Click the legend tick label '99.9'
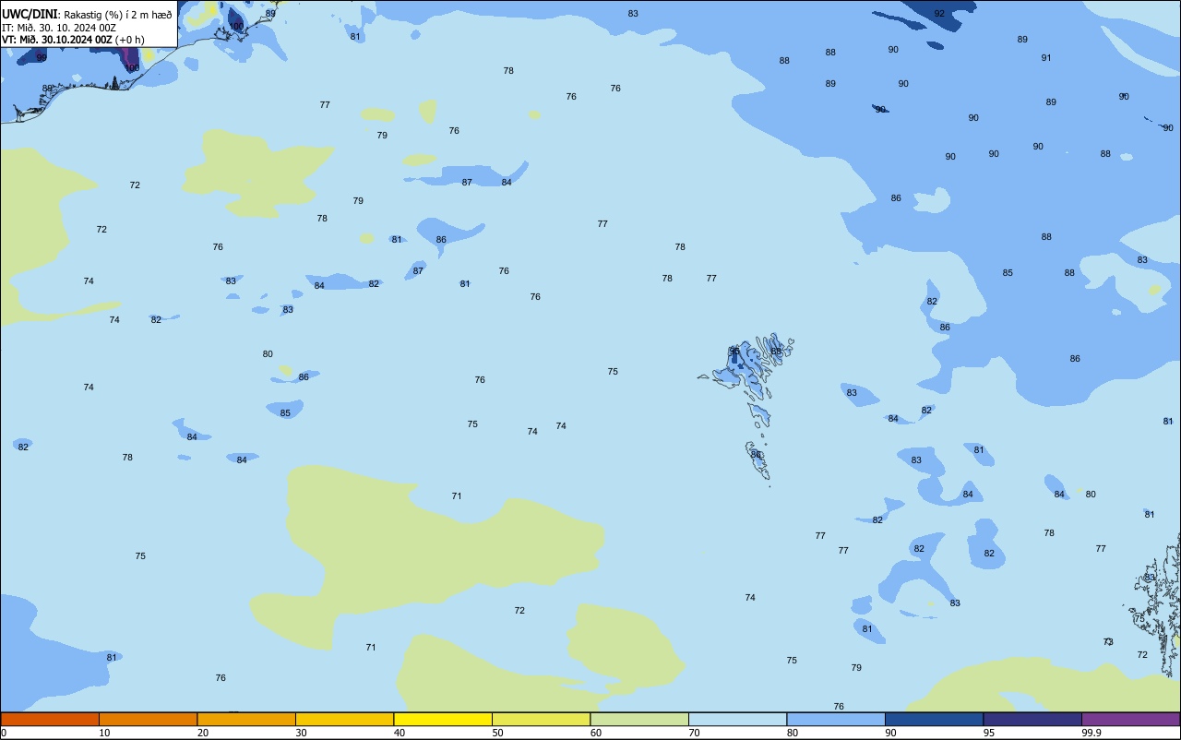Screen dimensions: 1181x740 tap(1092, 733)
